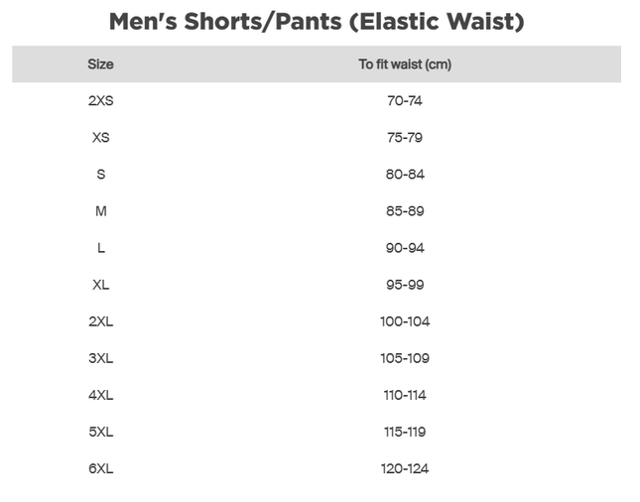Click the 90-94 waist measurement

tap(405, 248)
